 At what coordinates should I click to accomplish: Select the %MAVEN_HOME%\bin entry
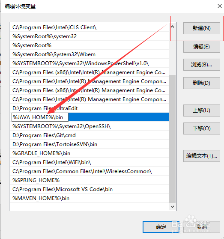[89, 198]
